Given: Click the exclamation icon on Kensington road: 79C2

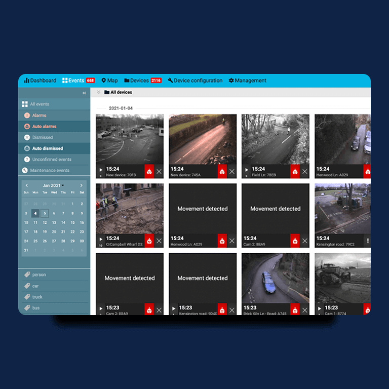Looking at the screenshot, I should pyautogui.click(x=368, y=241).
